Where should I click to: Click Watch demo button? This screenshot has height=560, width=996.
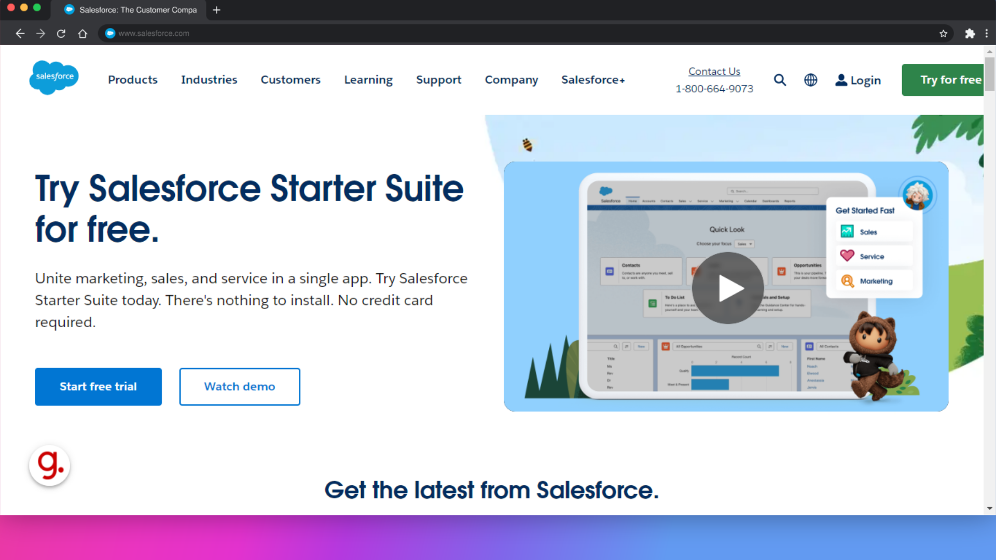click(x=240, y=386)
